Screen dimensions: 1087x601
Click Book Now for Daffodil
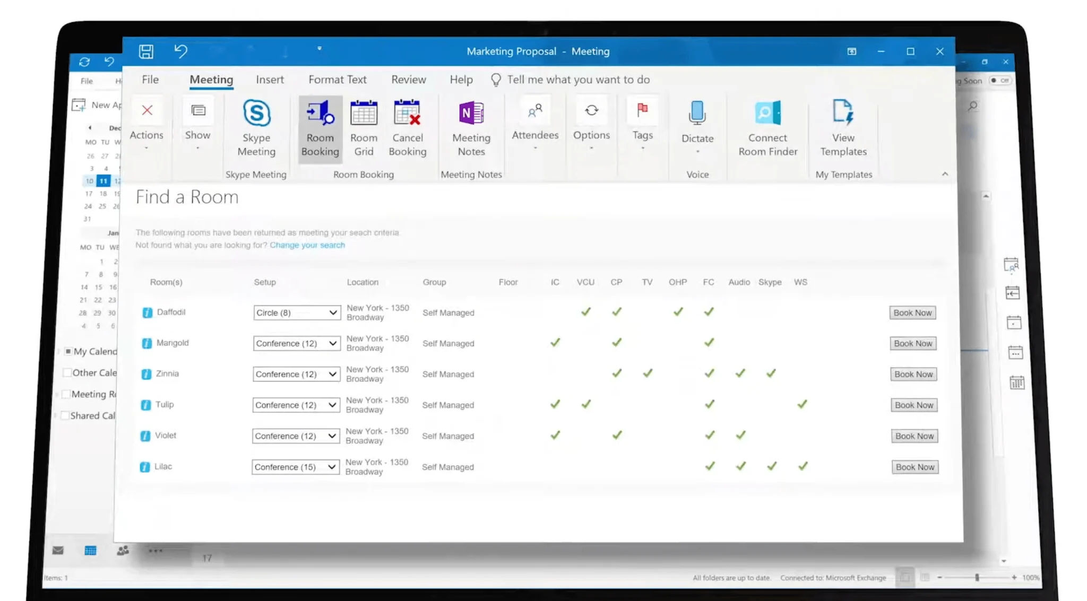pyautogui.click(x=912, y=312)
